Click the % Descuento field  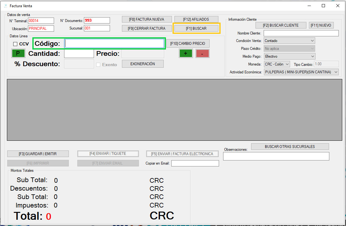pos(79,64)
